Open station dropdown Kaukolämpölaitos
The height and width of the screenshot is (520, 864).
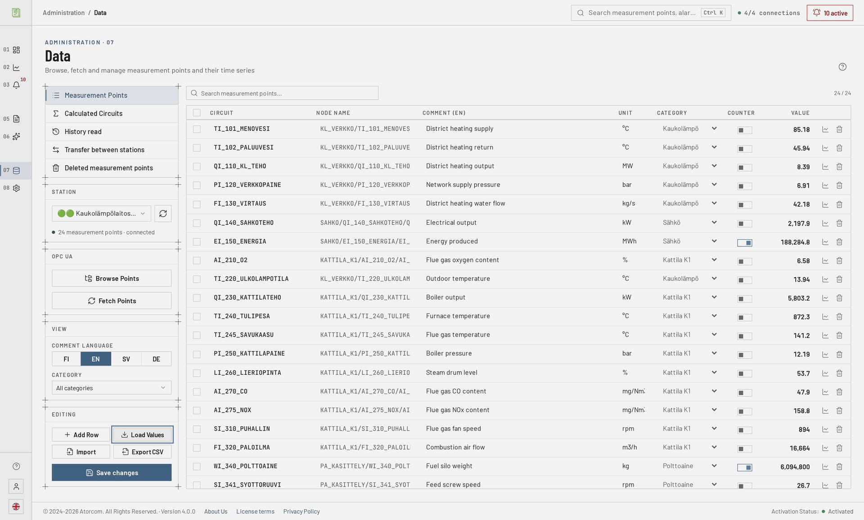click(101, 213)
